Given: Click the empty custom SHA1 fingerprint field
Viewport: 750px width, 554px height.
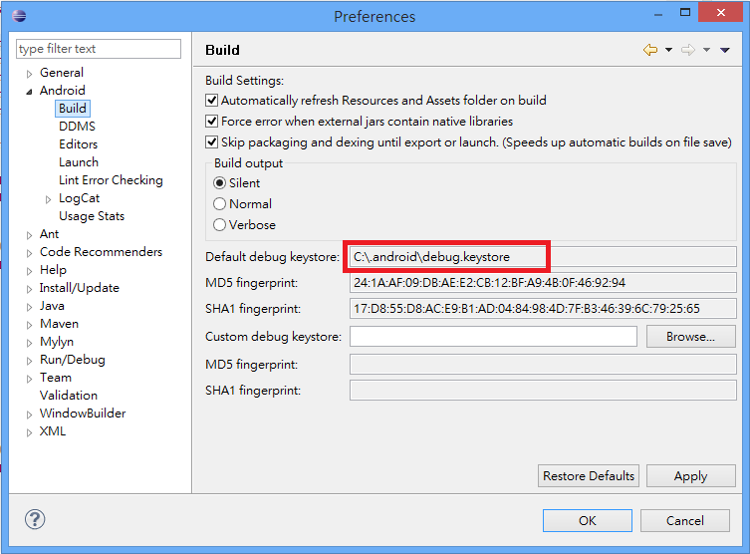Looking at the screenshot, I should pos(543,391).
